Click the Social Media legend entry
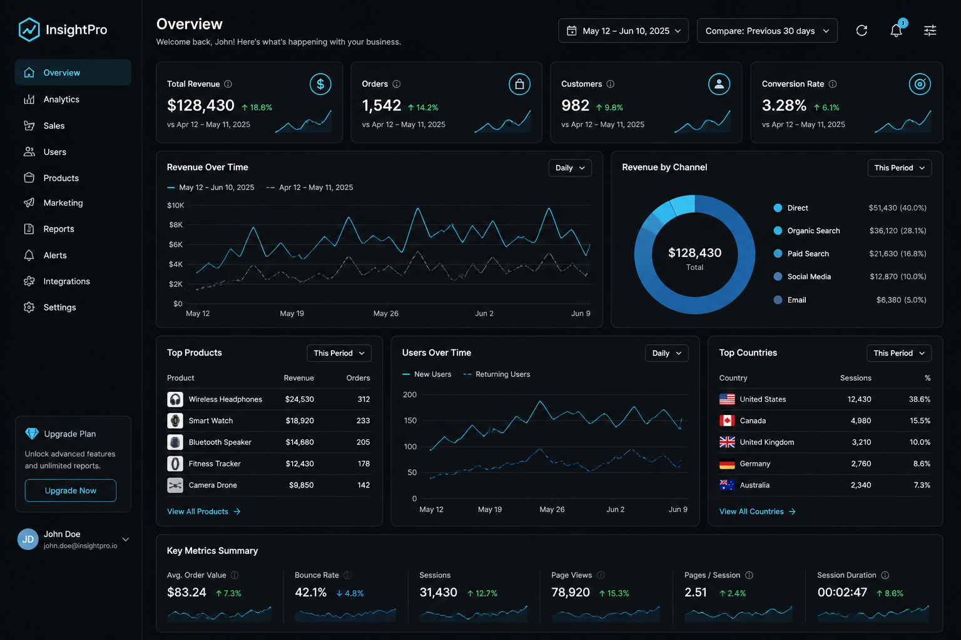The height and width of the screenshot is (640, 961). 803,277
